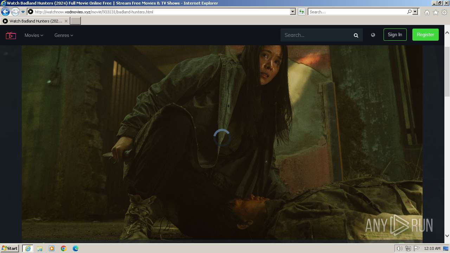Open Microsoft Edge from taskbar
This screenshot has height=253, width=450.
(76, 248)
